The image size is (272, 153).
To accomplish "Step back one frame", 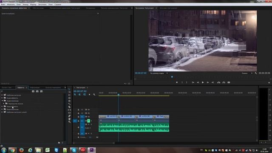I will coord(198,82).
